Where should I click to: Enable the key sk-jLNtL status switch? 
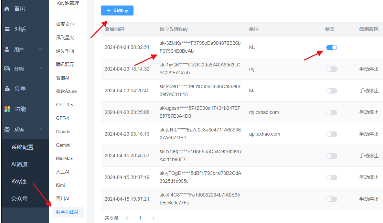331,134
